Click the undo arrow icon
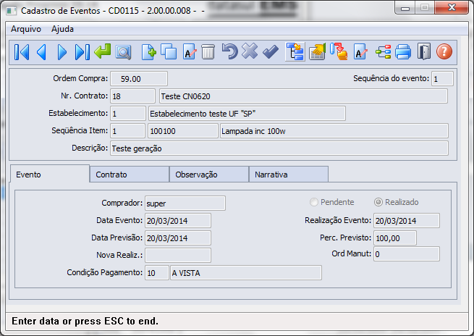Screen dimensions: 474x336 pos(229,51)
